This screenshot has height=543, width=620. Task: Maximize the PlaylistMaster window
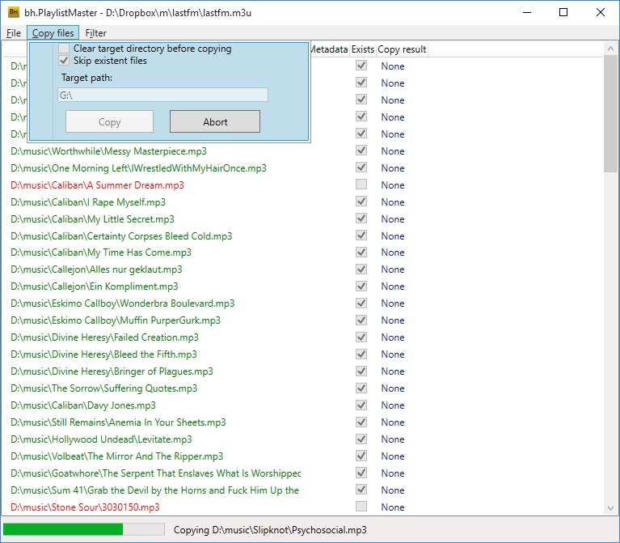[x=563, y=12]
